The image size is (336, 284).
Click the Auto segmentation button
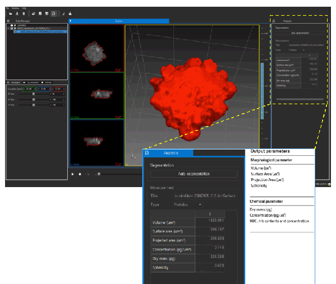click(x=195, y=174)
